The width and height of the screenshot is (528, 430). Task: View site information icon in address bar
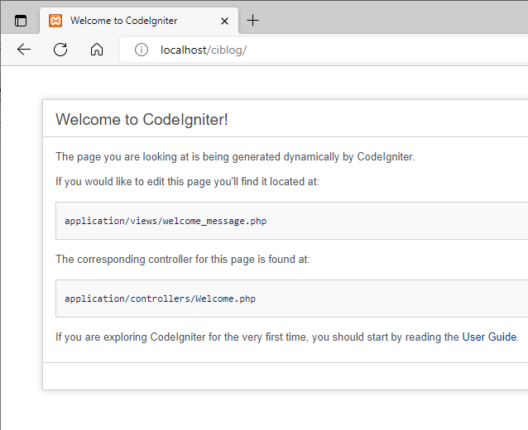click(142, 50)
